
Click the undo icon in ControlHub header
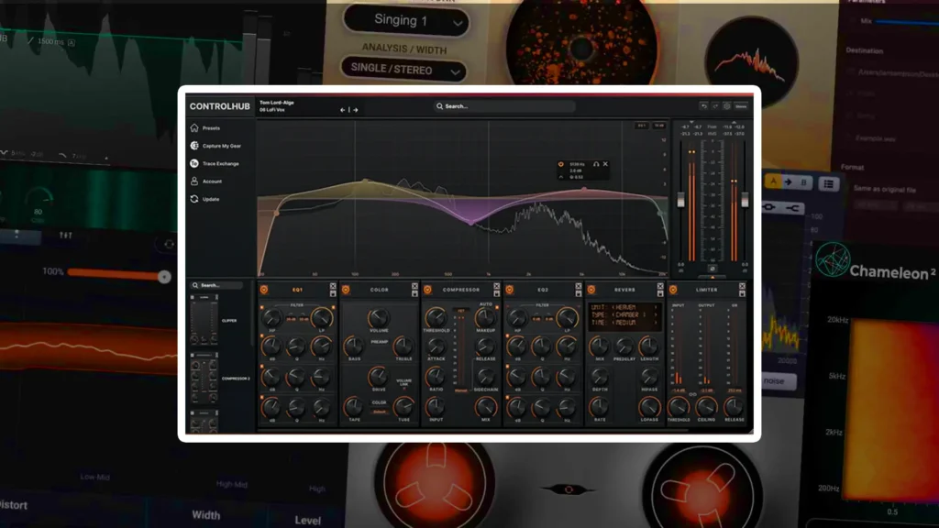coord(703,106)
